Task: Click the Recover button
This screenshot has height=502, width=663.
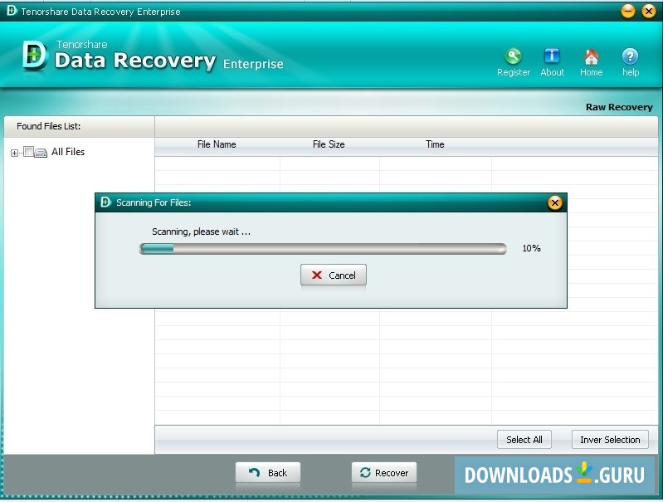Action: point(384,473)
